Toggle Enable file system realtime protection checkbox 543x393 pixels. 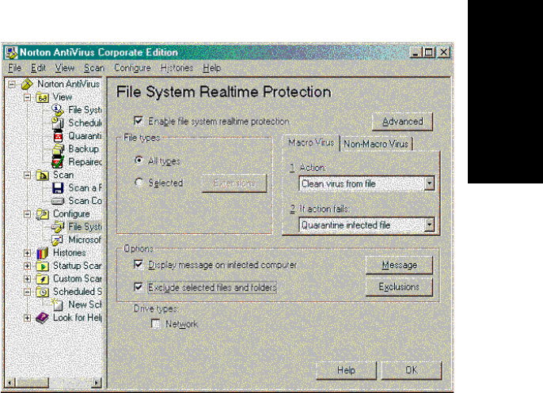point(139,121)
